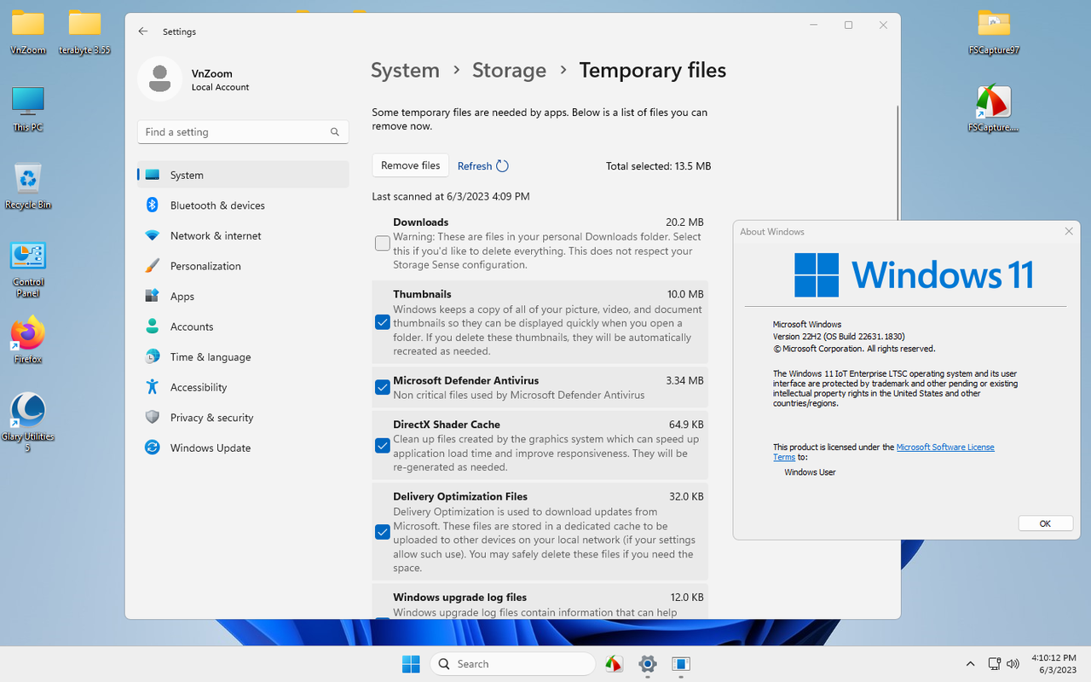Screen dimensions: 1091x682
Task: Check the Downloads checkbox
Action: [x=383, y=243]
